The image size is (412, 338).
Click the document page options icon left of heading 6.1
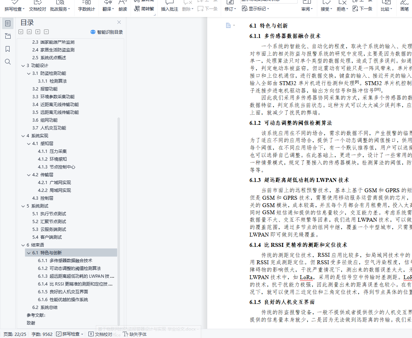click(230, 26)
